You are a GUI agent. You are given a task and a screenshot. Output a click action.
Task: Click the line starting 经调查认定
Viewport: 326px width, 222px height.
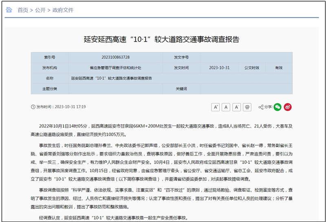tap(114, 218)
